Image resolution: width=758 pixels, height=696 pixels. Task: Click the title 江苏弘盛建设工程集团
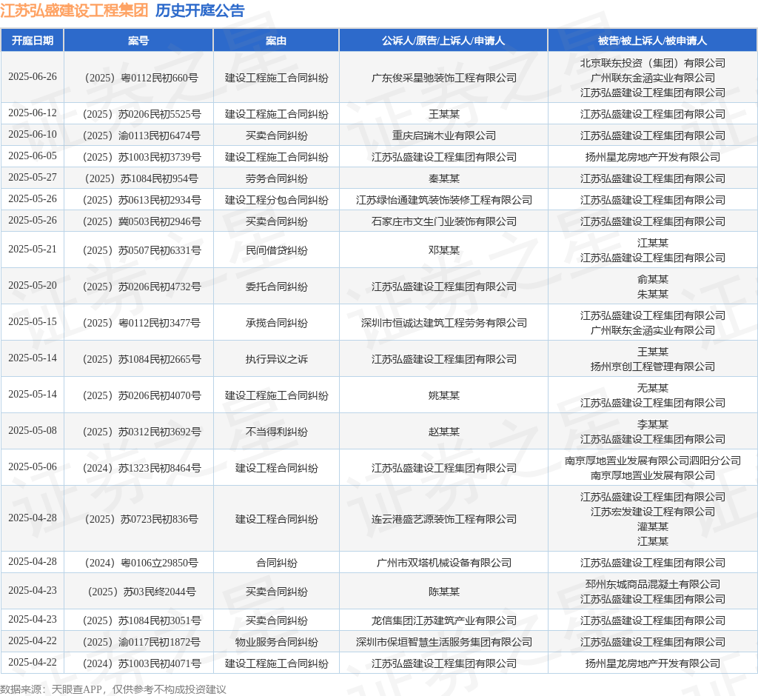click(x=74, y=10)
